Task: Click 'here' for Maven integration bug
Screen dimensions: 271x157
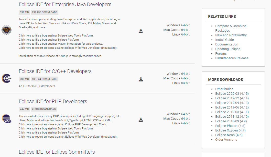Action: [28, 44]
